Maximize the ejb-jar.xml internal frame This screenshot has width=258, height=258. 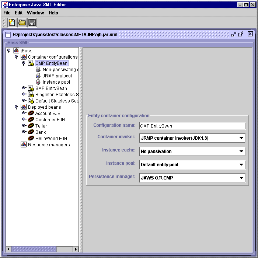[x=241, y=34]
